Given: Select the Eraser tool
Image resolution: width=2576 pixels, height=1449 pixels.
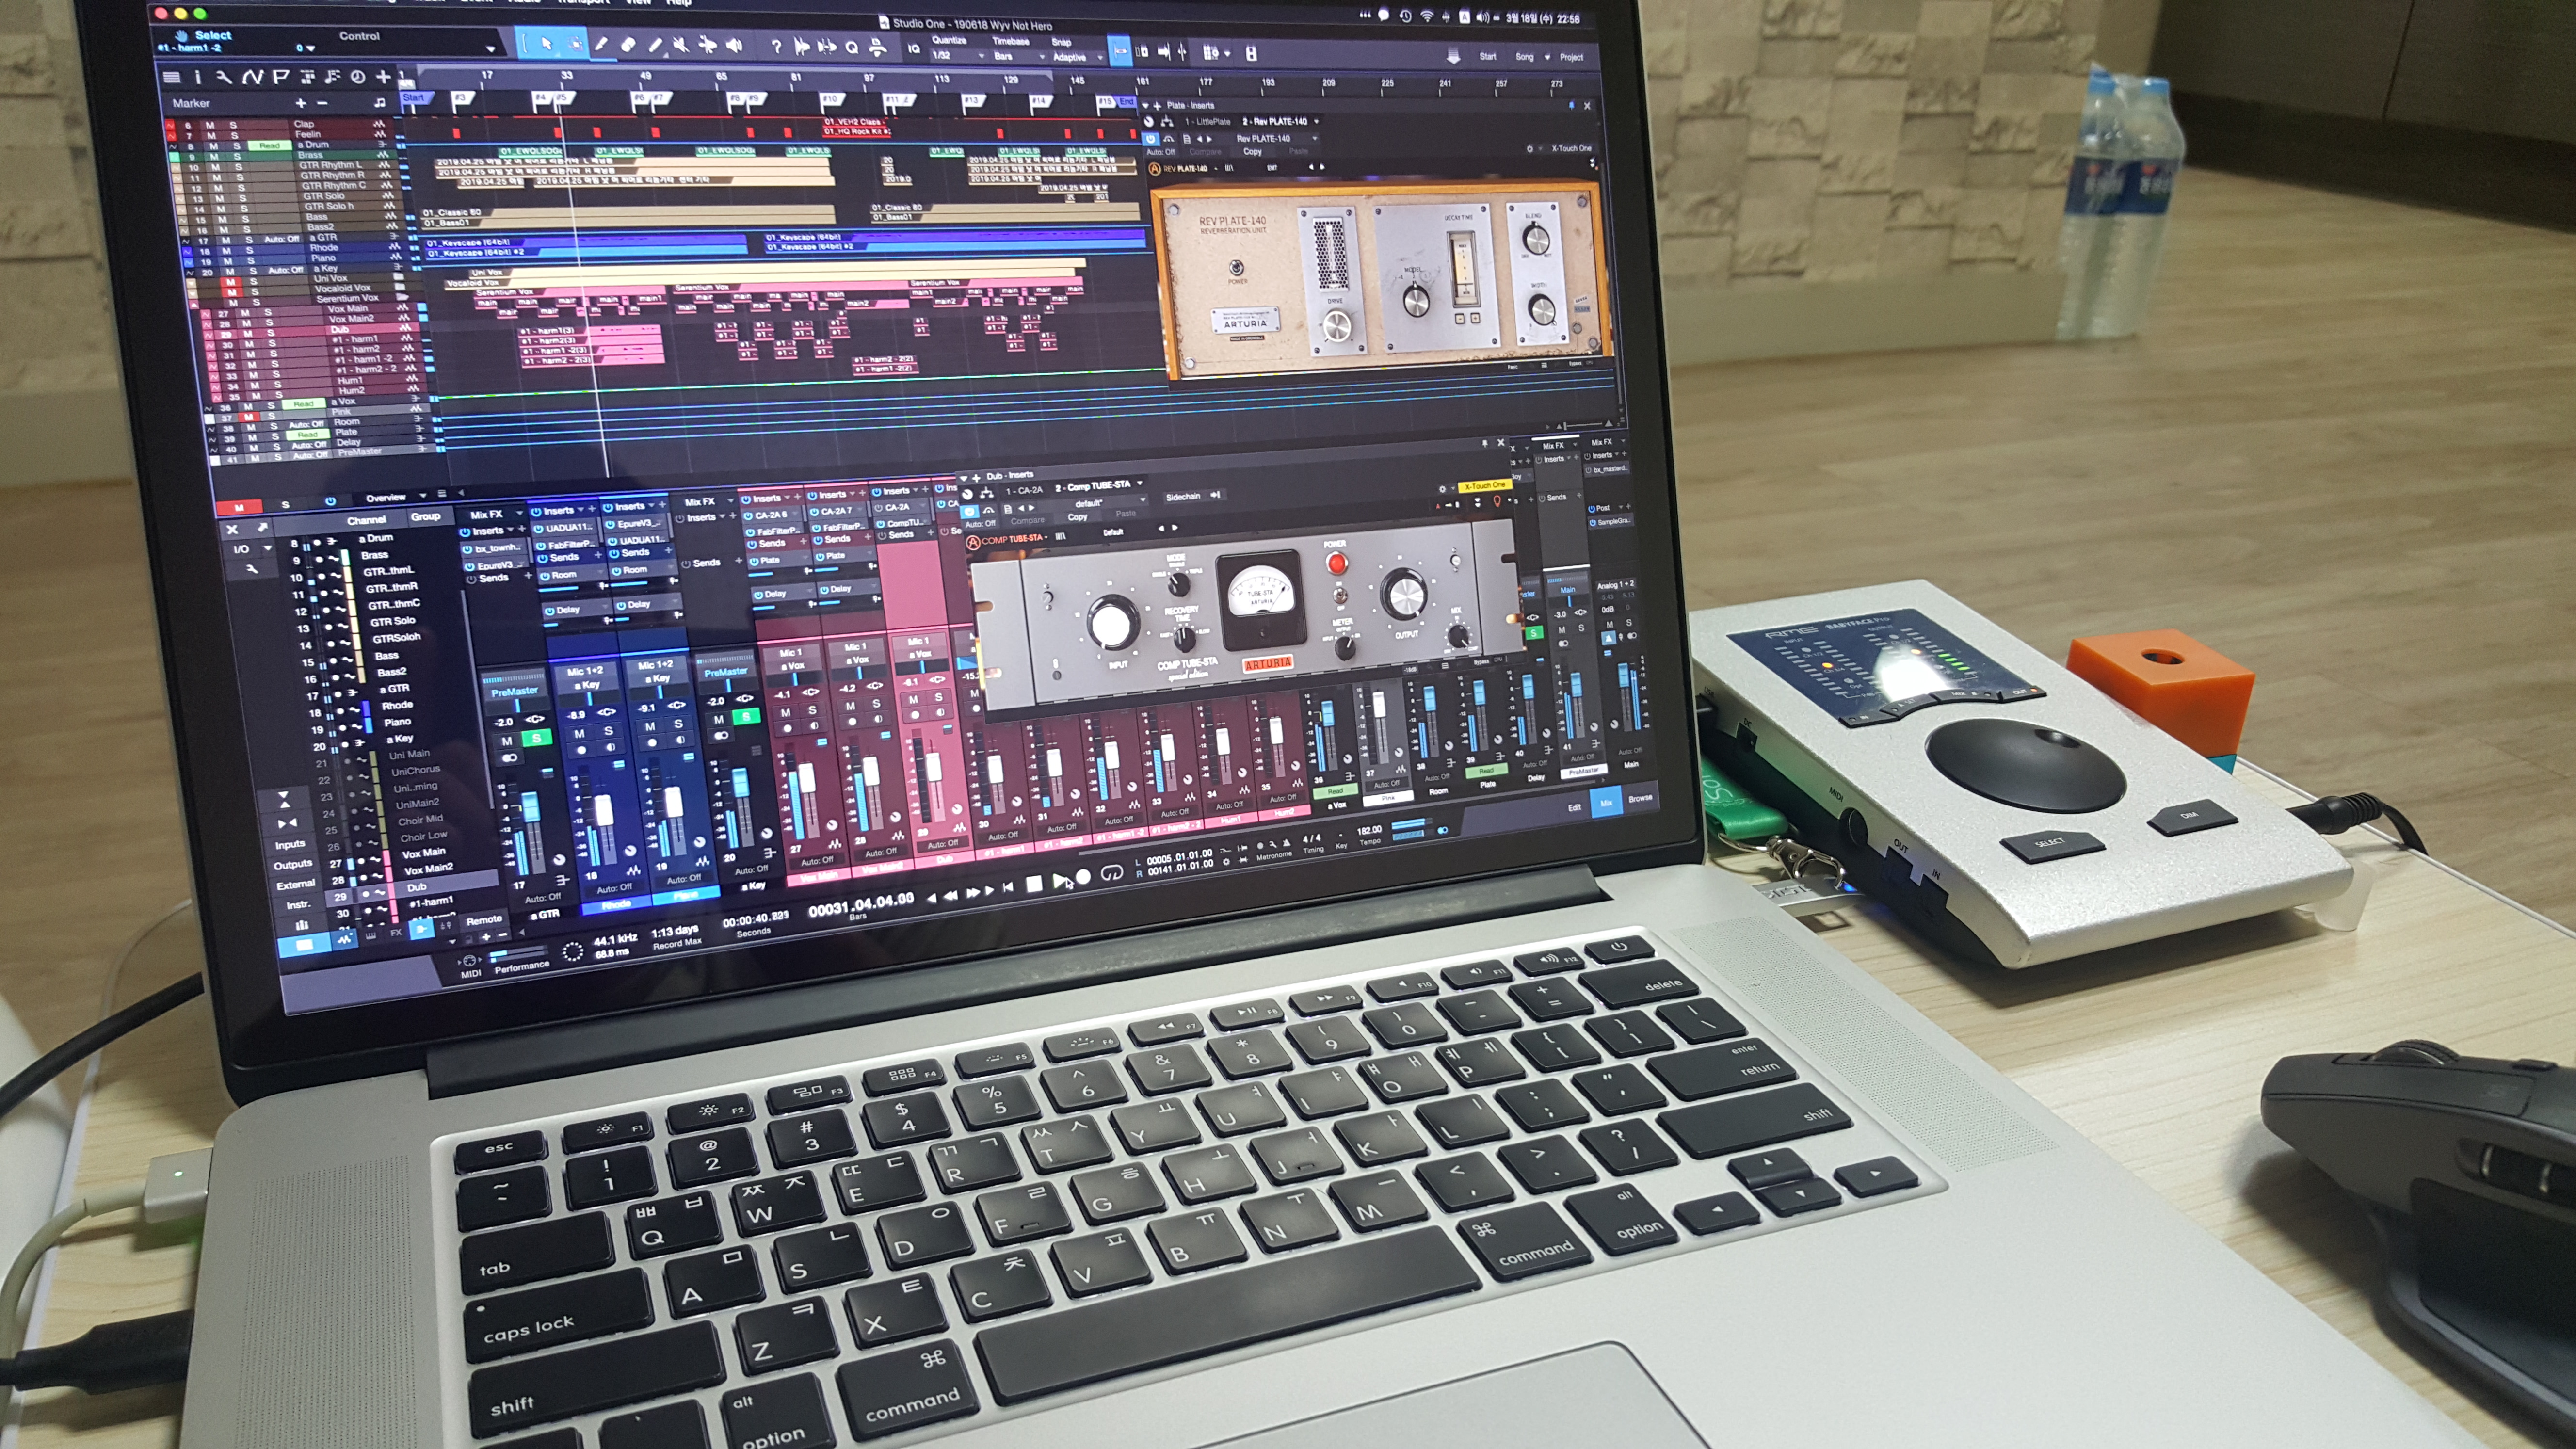Looking at the screenshot, I should coord(628,45).
